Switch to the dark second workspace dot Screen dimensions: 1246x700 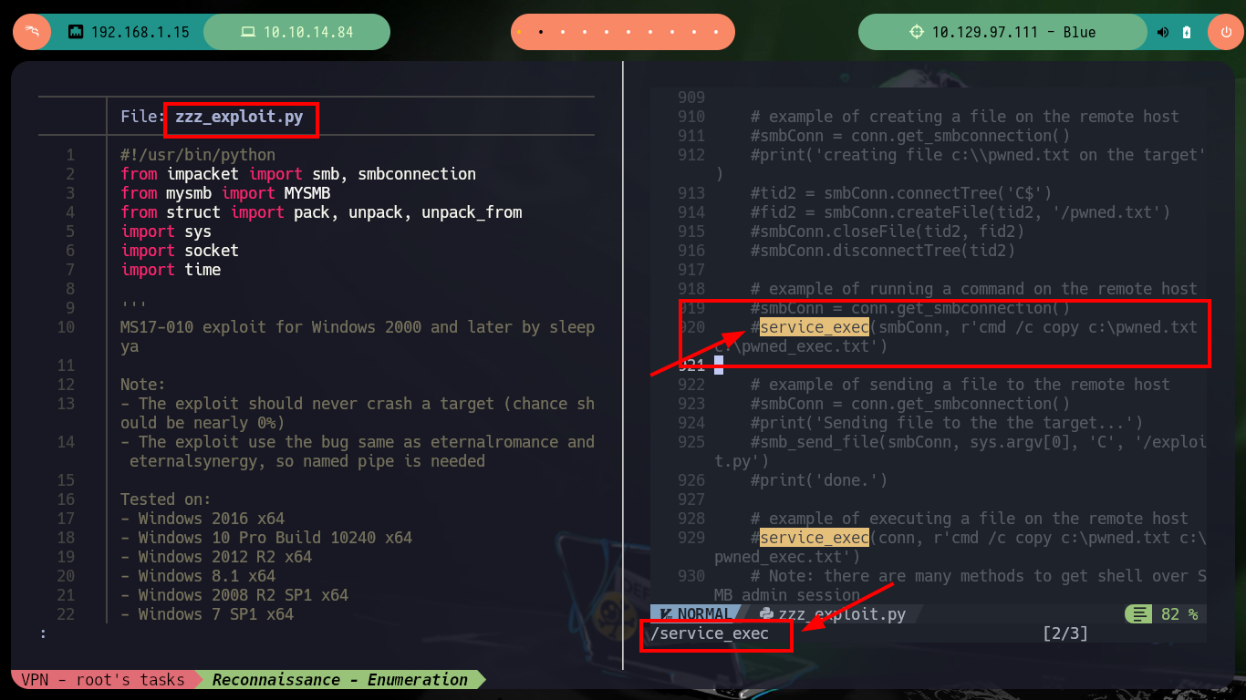pyautogui.click(x=541, y=32)
